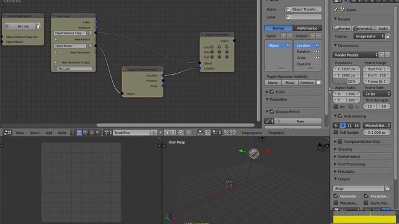Add a render preset with plus icon
Viewport: 399px width, 224px height.
382,55
